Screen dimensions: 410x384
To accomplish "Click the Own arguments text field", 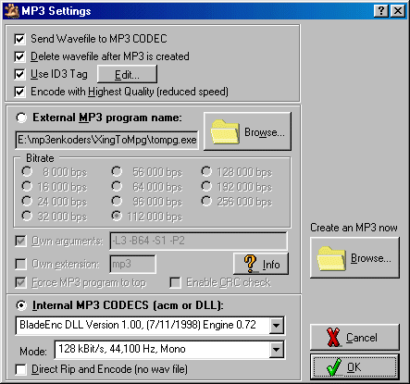I will [x=198, y=241].
